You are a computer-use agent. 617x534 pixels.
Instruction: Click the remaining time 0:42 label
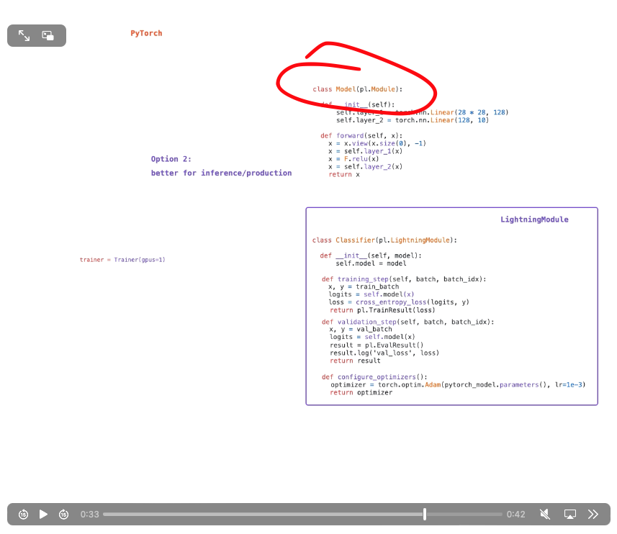pyautogui.click(x=516, y=514)
